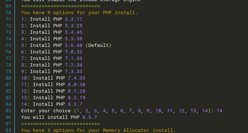Click line number 70 in the gutter
248x133 pixels.
(x=8, y=13)
